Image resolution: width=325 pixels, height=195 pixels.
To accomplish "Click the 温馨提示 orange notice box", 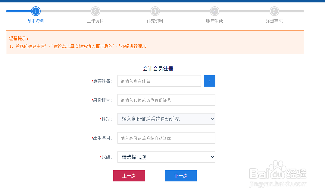I will tap(155, 42).
